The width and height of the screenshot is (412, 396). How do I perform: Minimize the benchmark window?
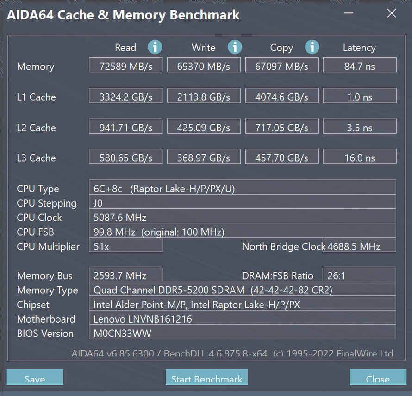(349, 13)
